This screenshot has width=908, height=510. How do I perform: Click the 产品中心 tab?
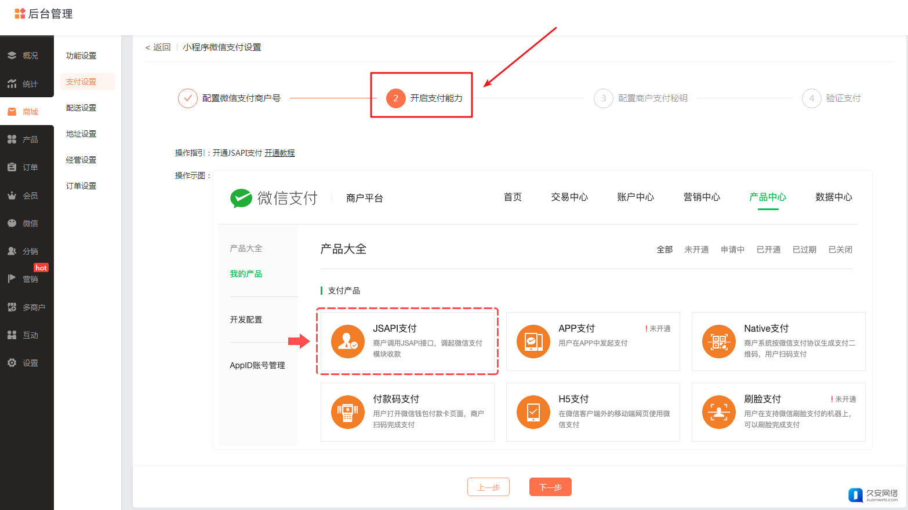pos(768,197)
